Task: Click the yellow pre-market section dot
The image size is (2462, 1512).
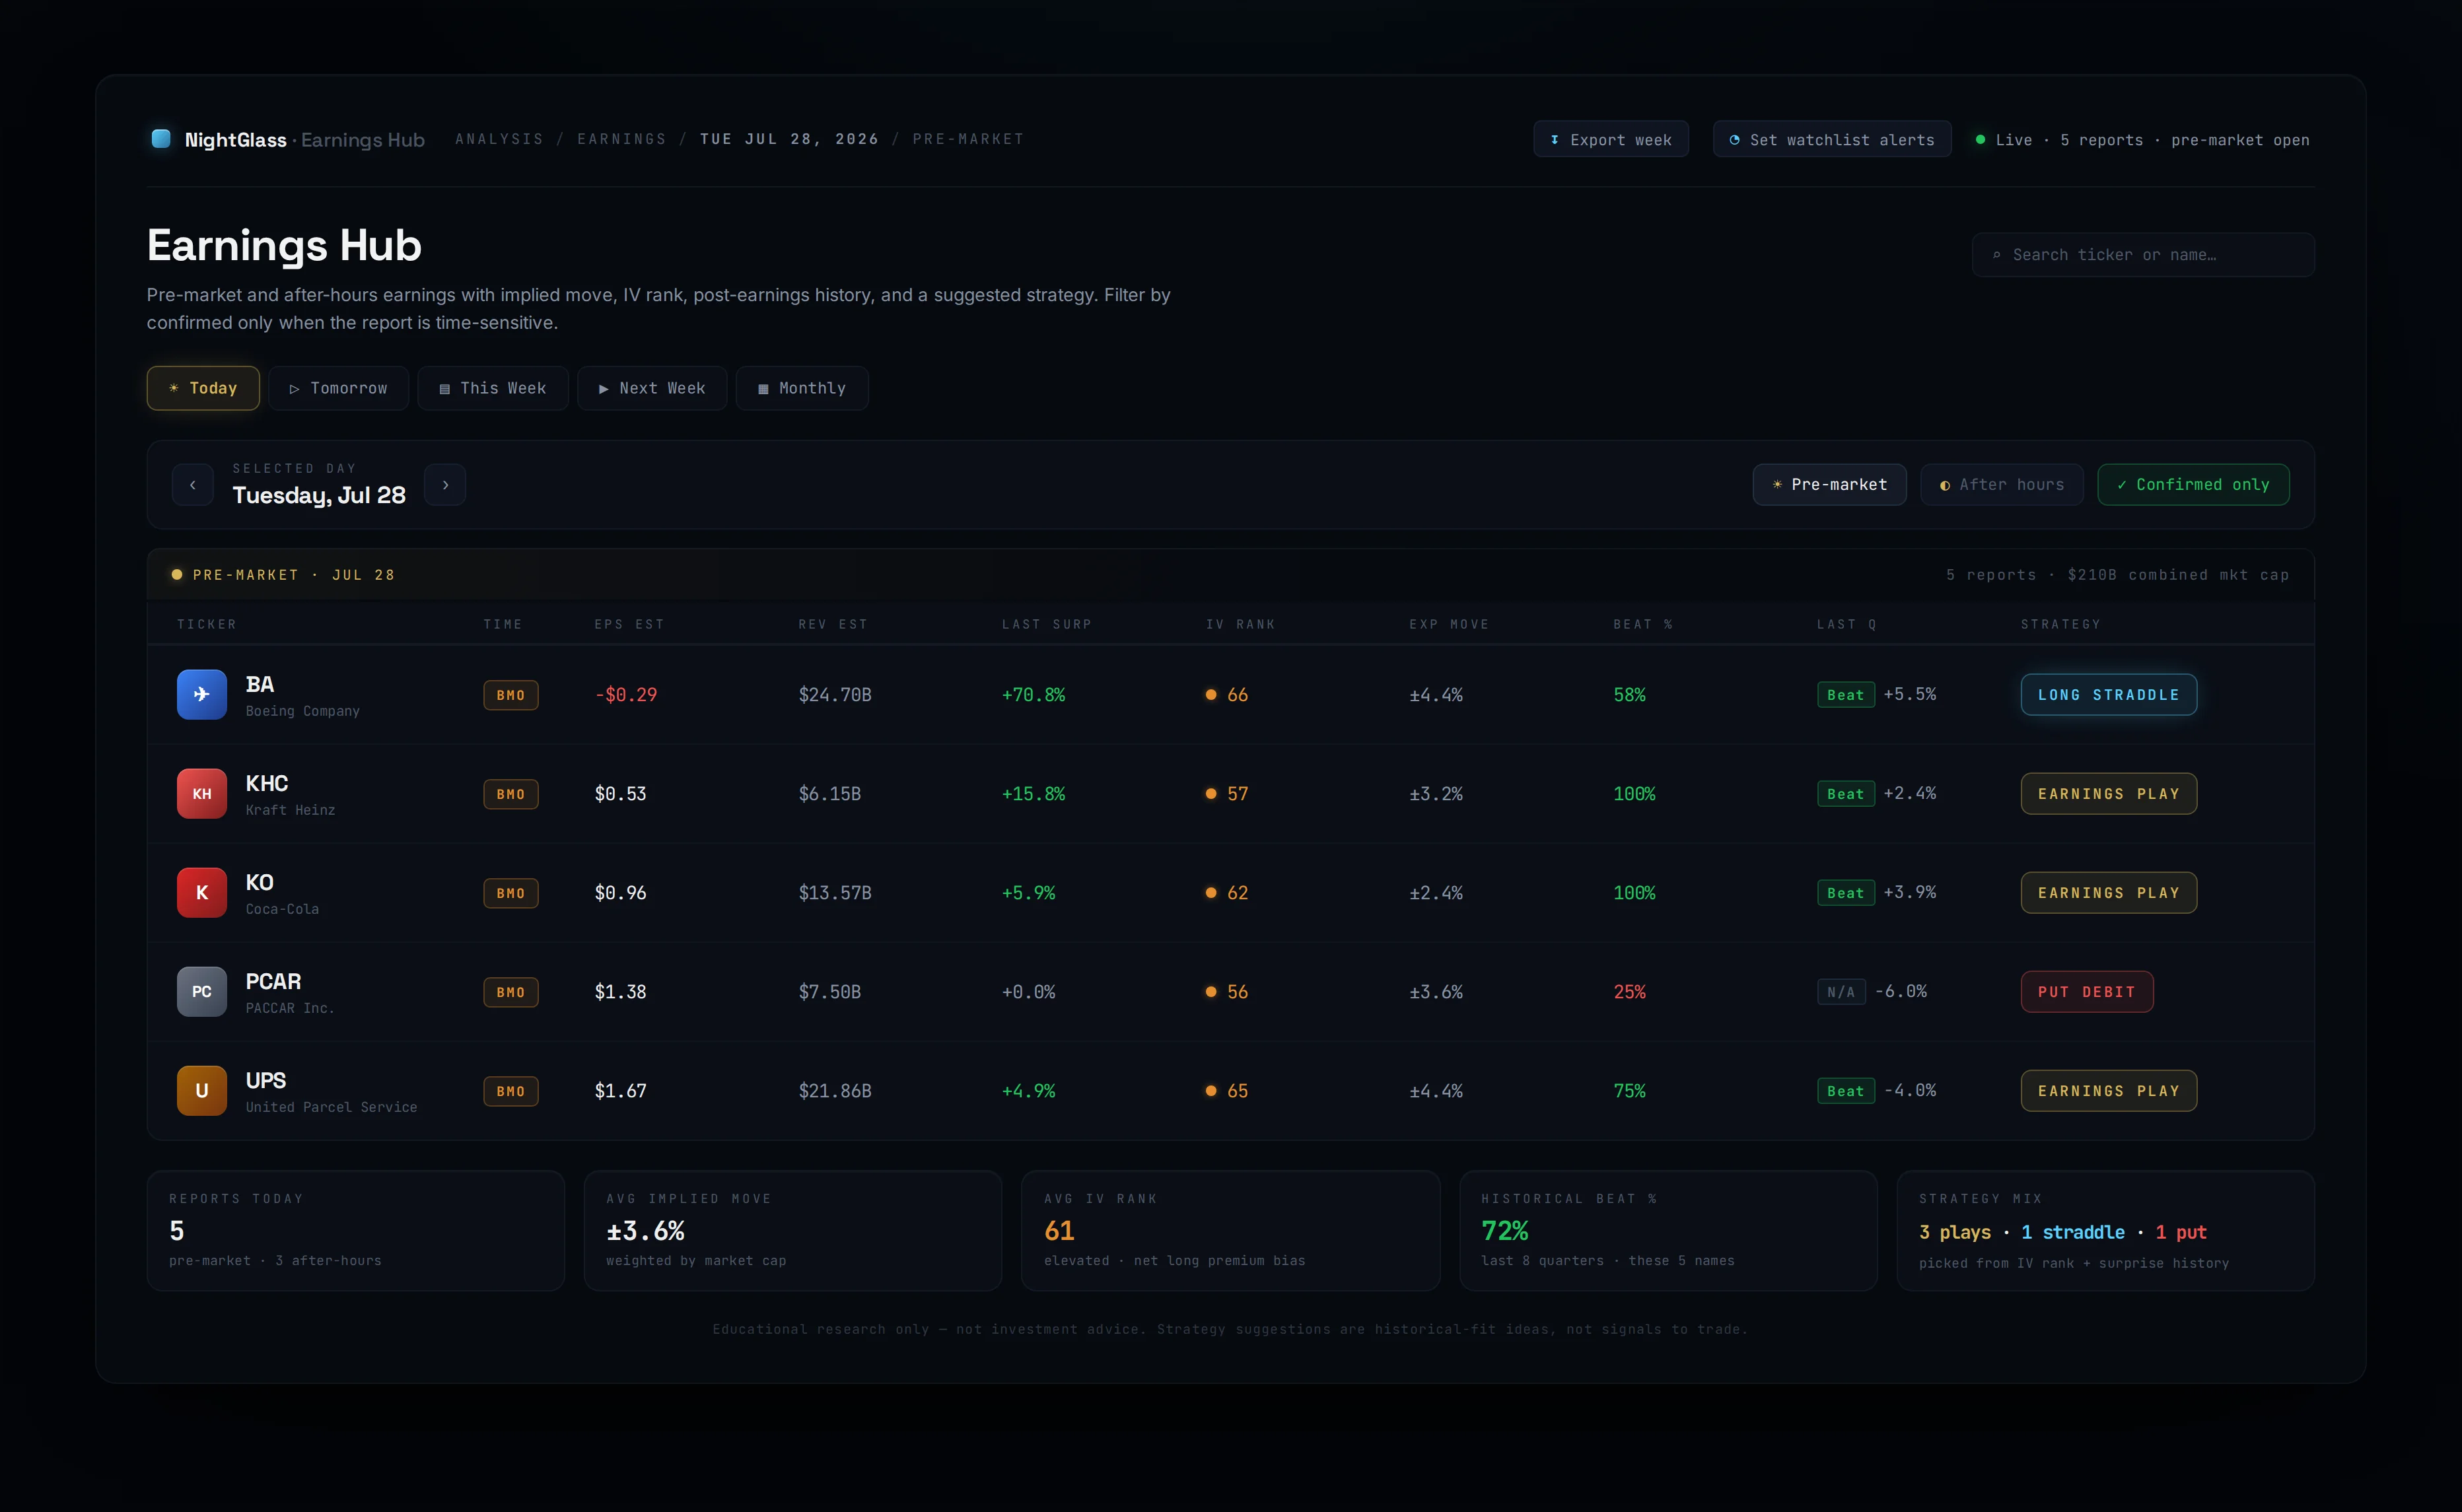Action: (177, 574)
